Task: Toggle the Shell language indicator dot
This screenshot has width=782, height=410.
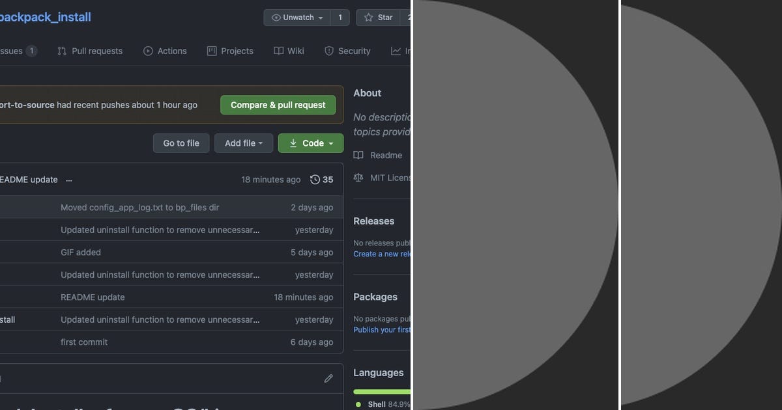Action: (357, 403)
